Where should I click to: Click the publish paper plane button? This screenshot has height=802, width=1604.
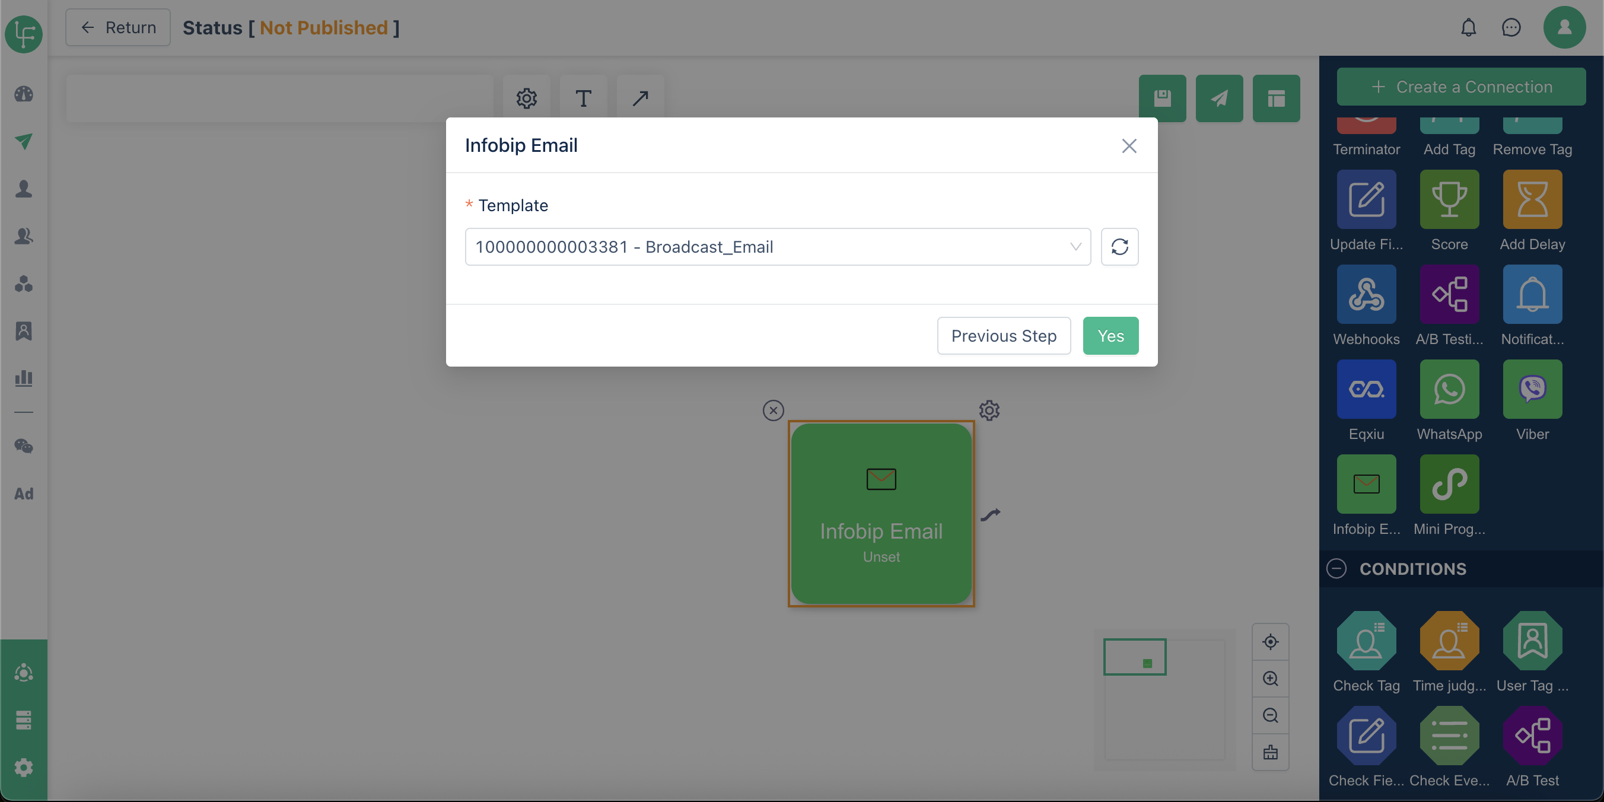click(x=1218, y=98)
